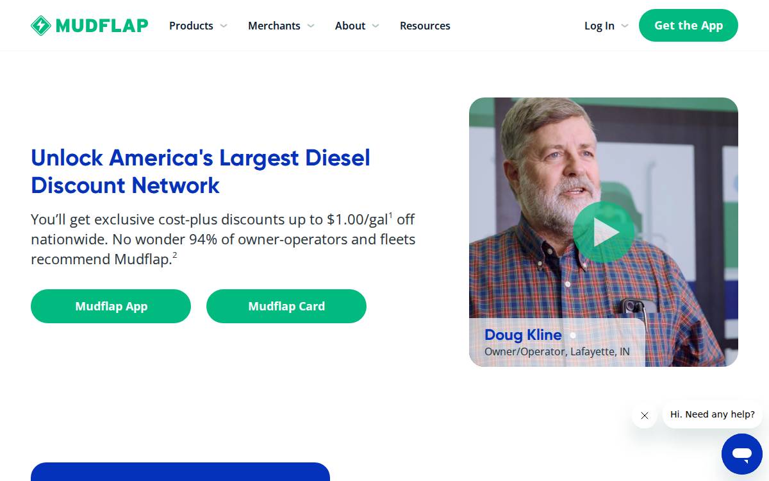The image size is (769, 481).
Task: Click the Doug Kline name caption
Action: point(523,335)
